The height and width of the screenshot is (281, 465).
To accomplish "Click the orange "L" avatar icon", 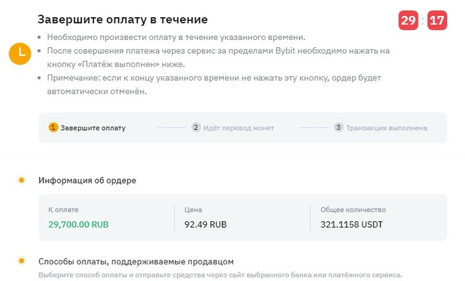I will point(21,54).
